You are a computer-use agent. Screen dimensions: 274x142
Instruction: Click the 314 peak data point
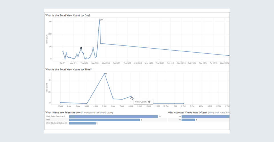click(100, 20)
